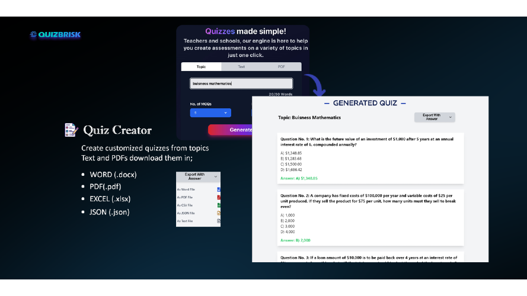Select option B) $1,283.68 in Question 1

(x=291, y=159)
